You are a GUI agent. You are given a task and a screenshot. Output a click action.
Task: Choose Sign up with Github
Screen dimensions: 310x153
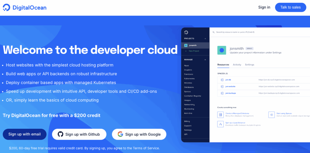click(79, 134)
